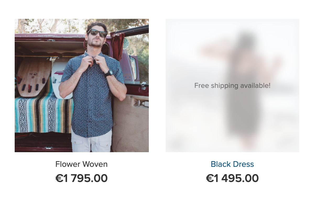Screen dimensions: 316x205
Task: Click the €1 495.00 price
Action: pos(232,178)
